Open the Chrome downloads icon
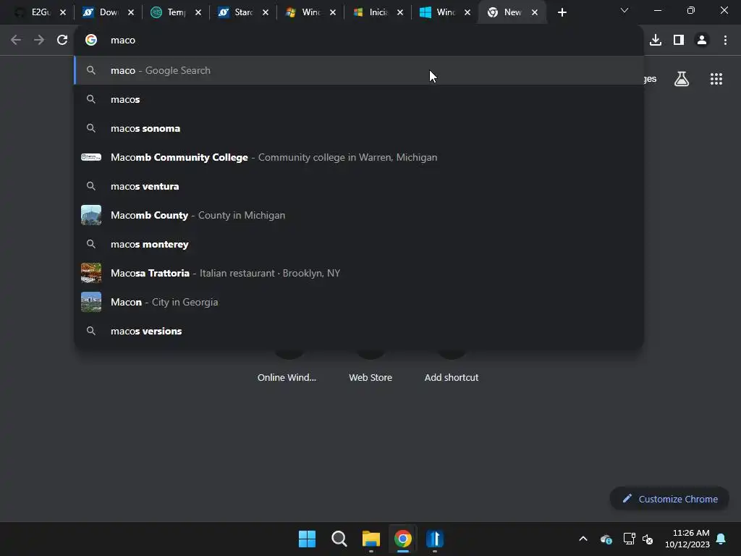741x556 pixels. point(656,41)
